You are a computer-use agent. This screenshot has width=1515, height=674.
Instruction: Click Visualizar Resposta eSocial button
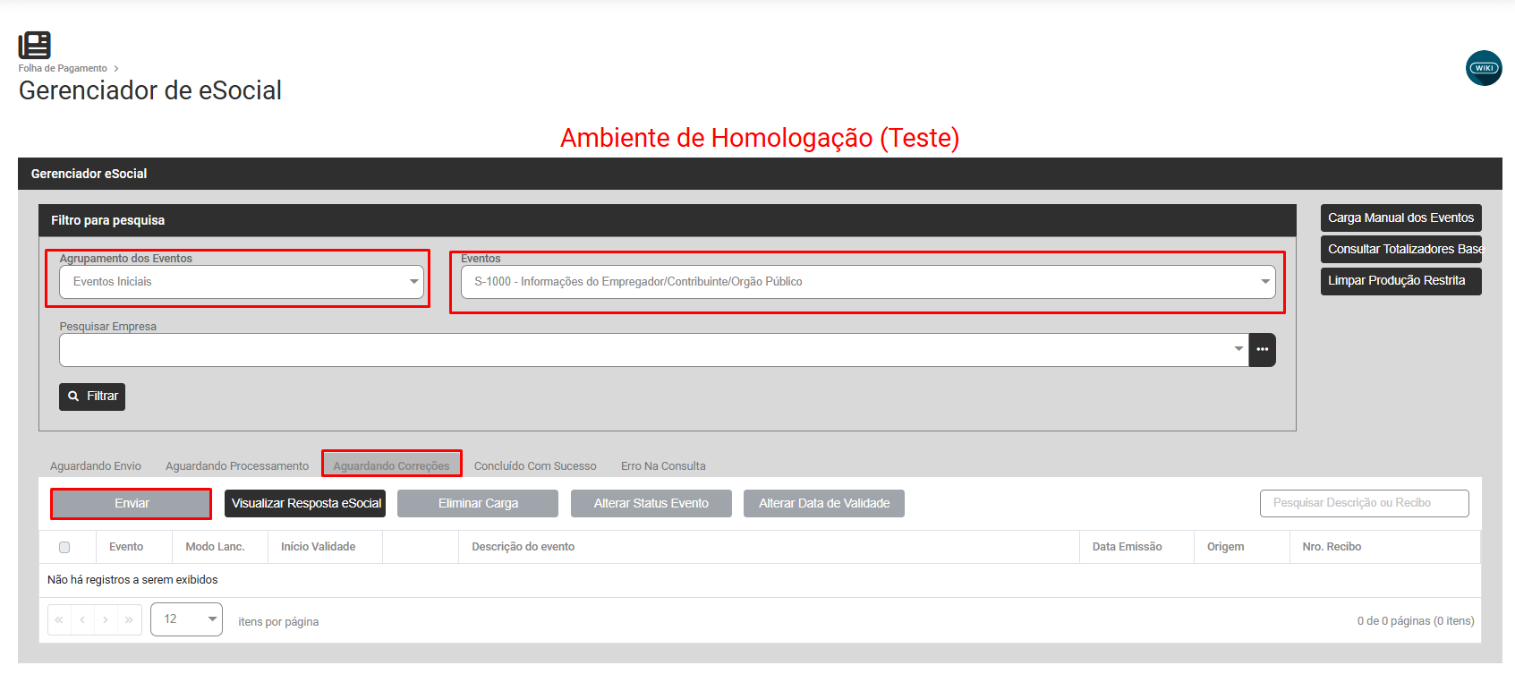point(305,504)
